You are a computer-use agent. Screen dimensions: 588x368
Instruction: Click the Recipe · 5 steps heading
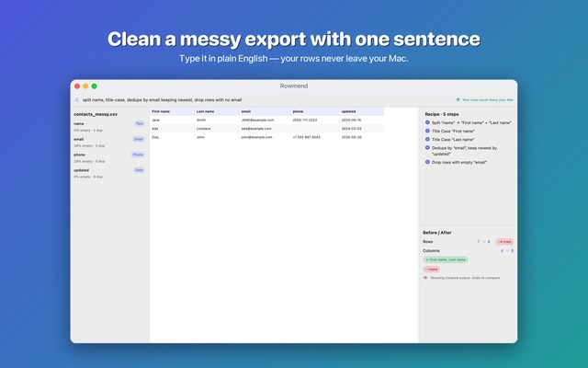tap(442, 114)
